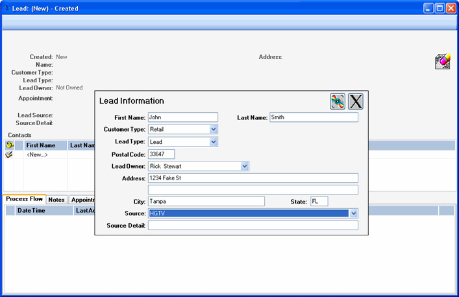
Task: Click the First Name column header in Contacts
Action: (x=45, y=145)
